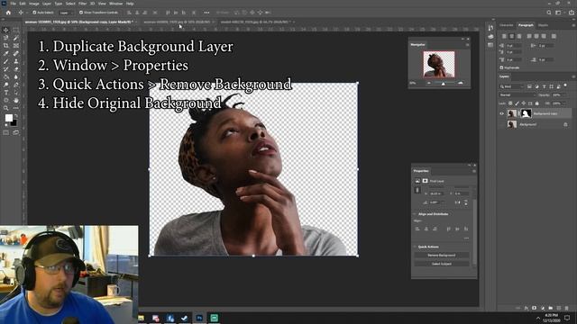This screenshot has height=324, width=577.
Task: Open the Filter menu
Action: click(x=82, y=4)
